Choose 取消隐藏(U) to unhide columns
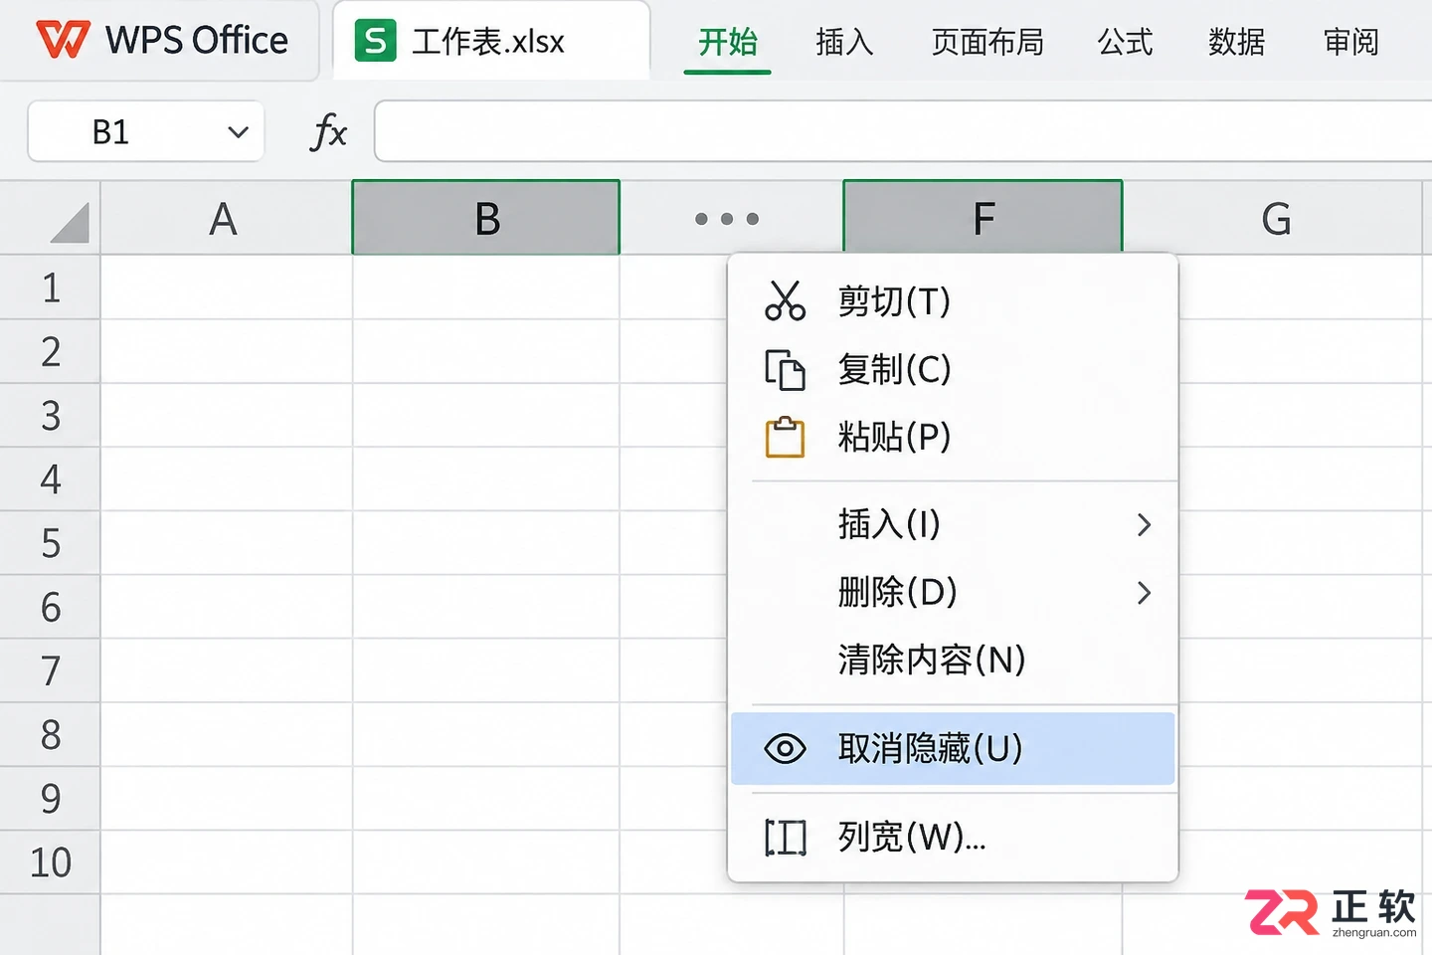The width and height of the screenshot is (1432, 955). point(953,748)
